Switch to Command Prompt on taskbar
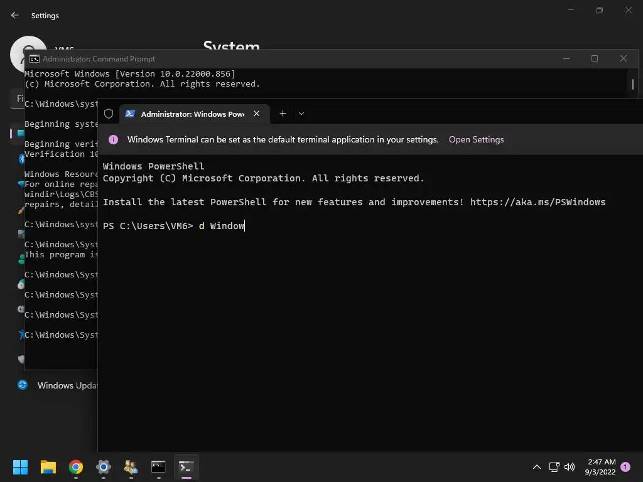Viewport: 643px width, 482px height. pyautogui.click(x=158, y=467)
